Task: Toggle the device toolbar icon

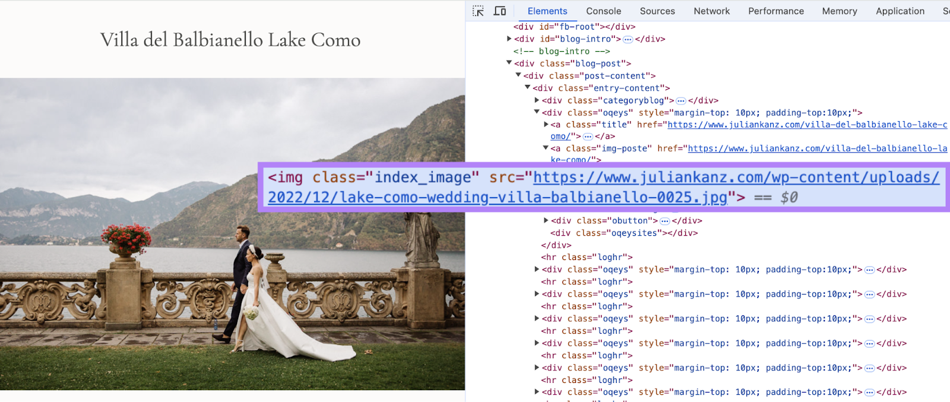Action: [500, 11]
